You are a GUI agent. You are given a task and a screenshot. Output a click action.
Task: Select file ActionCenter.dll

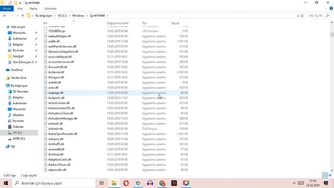click(x=58, y=103)
